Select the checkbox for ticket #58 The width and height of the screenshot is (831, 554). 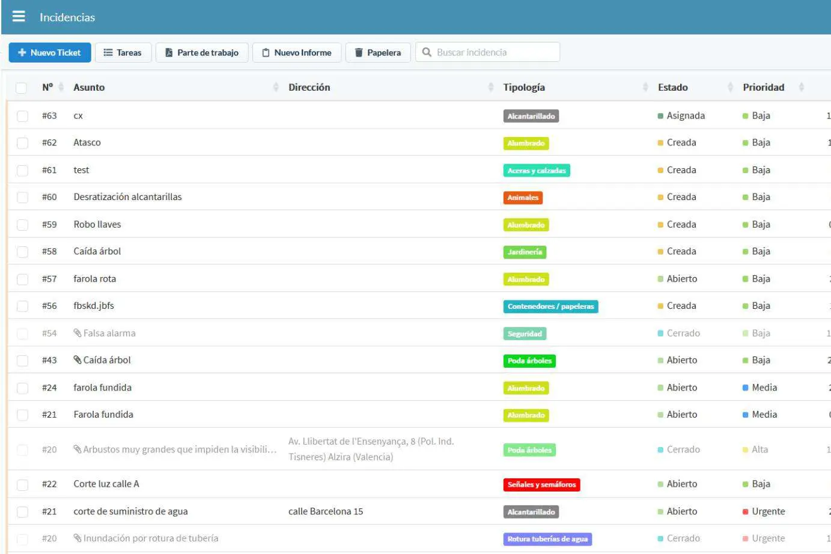23,252
